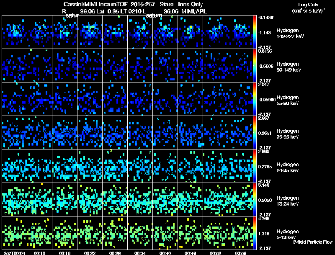The height and width of the screenshot is (255, 335).
Task: Click the 00:58 time marker
Action: coord(240,253)
